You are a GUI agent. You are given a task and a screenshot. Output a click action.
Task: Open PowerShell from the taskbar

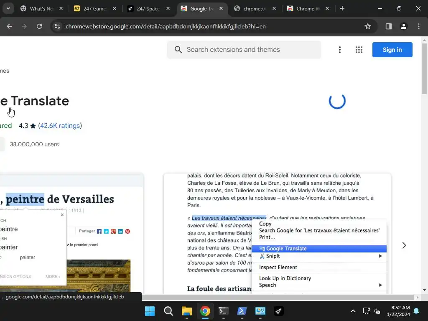click(x=242, y=311)
